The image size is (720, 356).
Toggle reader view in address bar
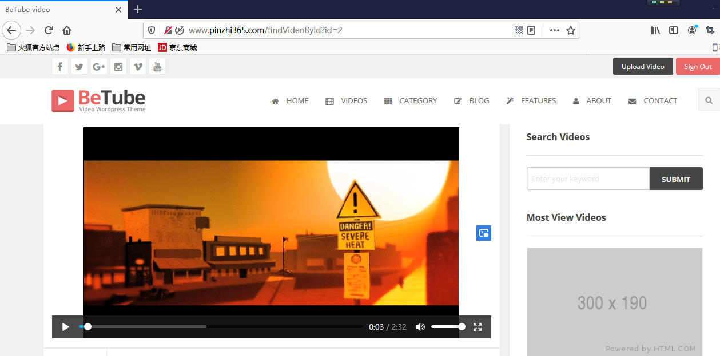531,30
